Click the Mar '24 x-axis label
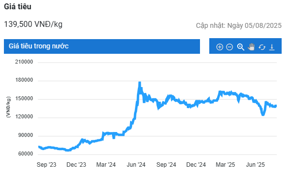The image size is (288, 177). [106, 165]
